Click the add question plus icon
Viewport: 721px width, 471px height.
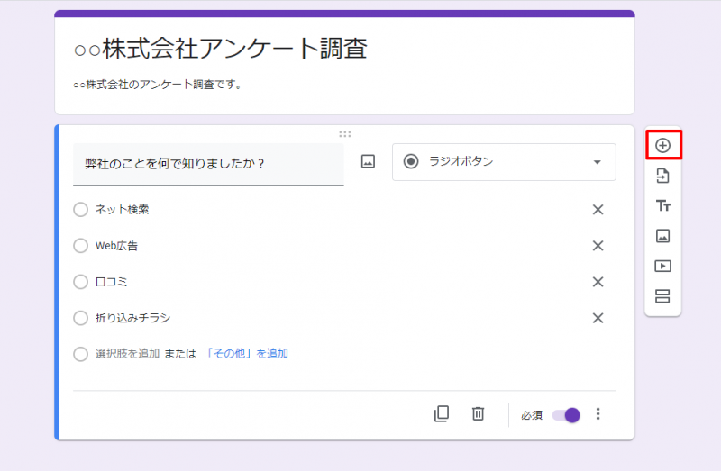pos(662,145)
